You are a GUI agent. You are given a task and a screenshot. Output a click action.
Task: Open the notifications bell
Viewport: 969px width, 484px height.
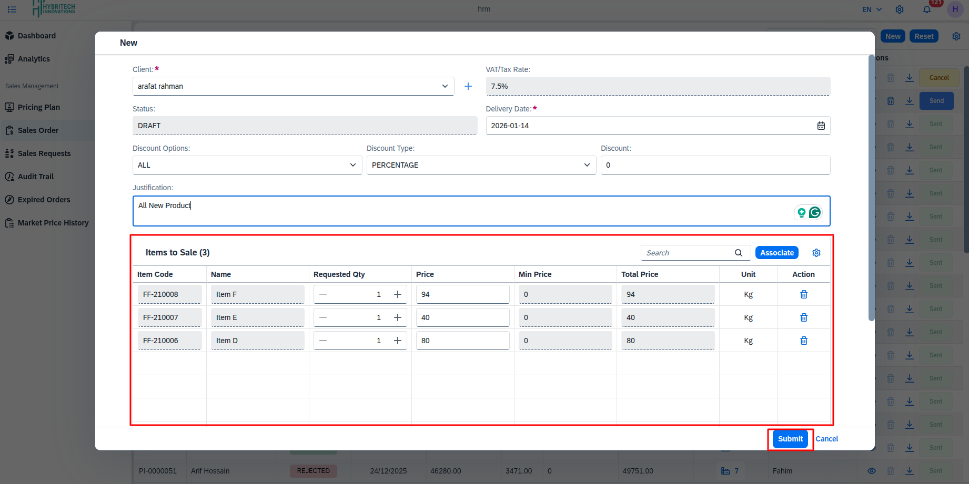click(x=927, y=9)
